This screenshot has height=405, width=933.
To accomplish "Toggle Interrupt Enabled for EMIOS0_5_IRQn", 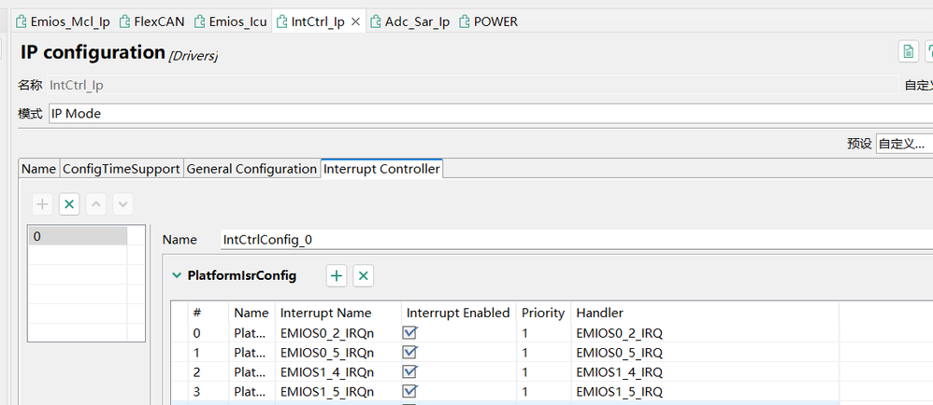I will (x=409, y=352).
